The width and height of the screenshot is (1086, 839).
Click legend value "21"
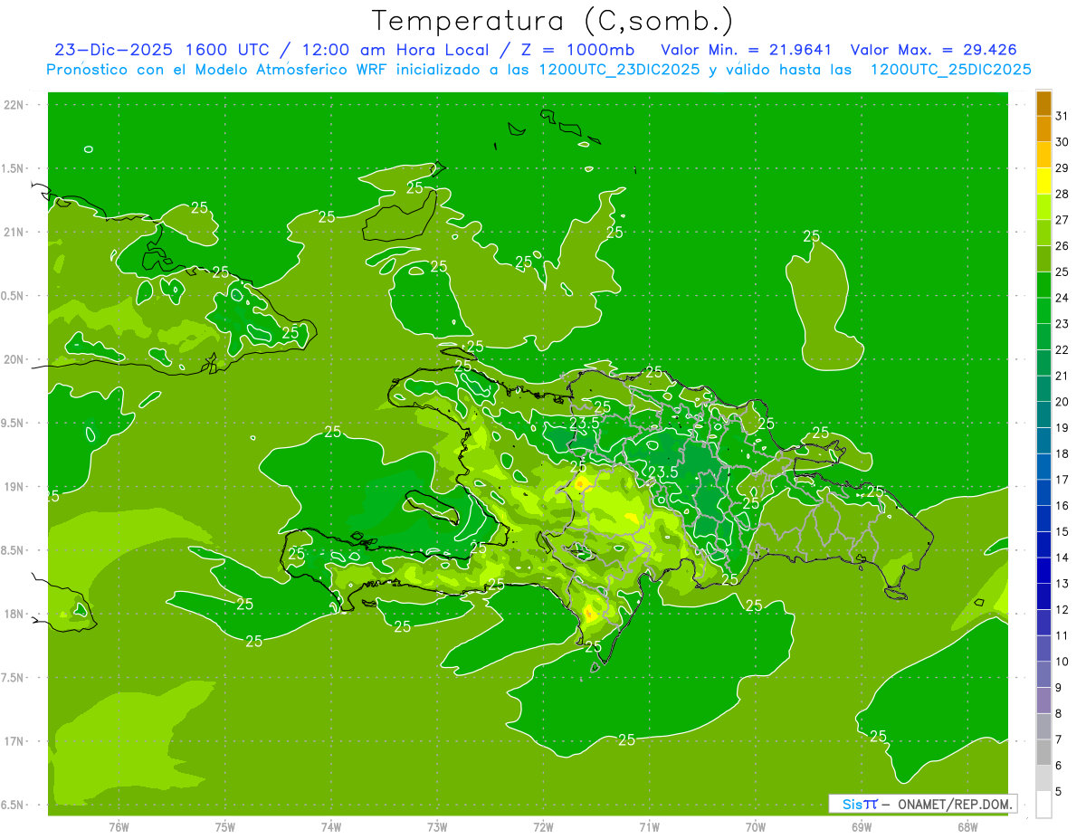(x=1062, y=376)
